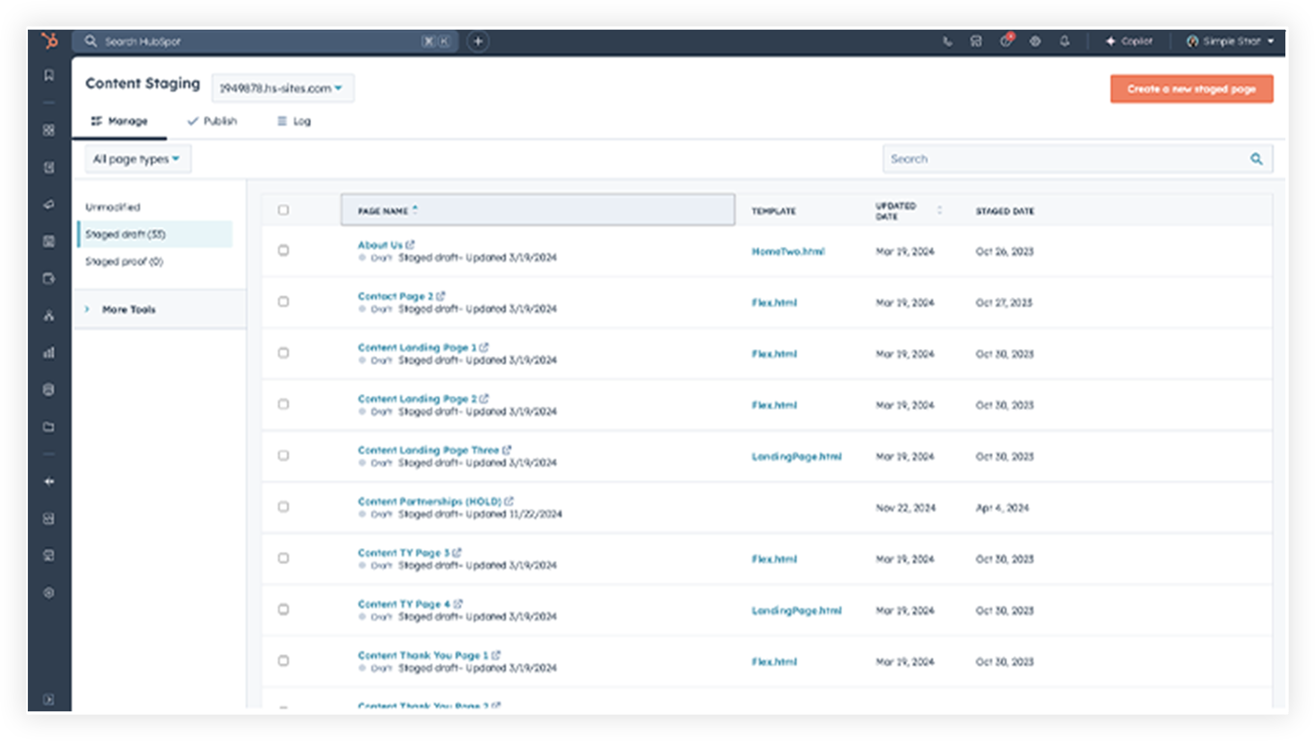1315x741 pixels.
Task: Check the select-all checkbox in the table header
Action: coord(283,209)
